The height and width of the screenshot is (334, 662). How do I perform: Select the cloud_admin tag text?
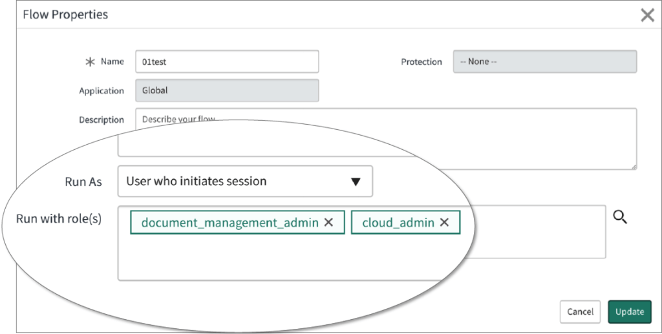click(398, 222)
